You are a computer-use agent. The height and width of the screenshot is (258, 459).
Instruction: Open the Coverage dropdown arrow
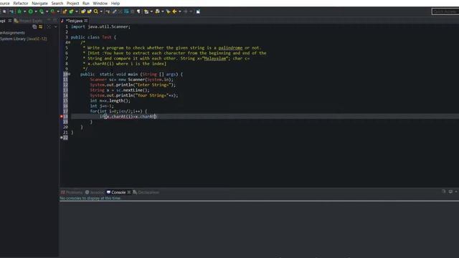coord(47,11)
